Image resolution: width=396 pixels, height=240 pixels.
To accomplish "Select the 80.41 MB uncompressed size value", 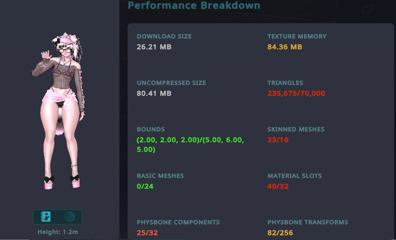I will pyautogui.click(x=154, y=93).
